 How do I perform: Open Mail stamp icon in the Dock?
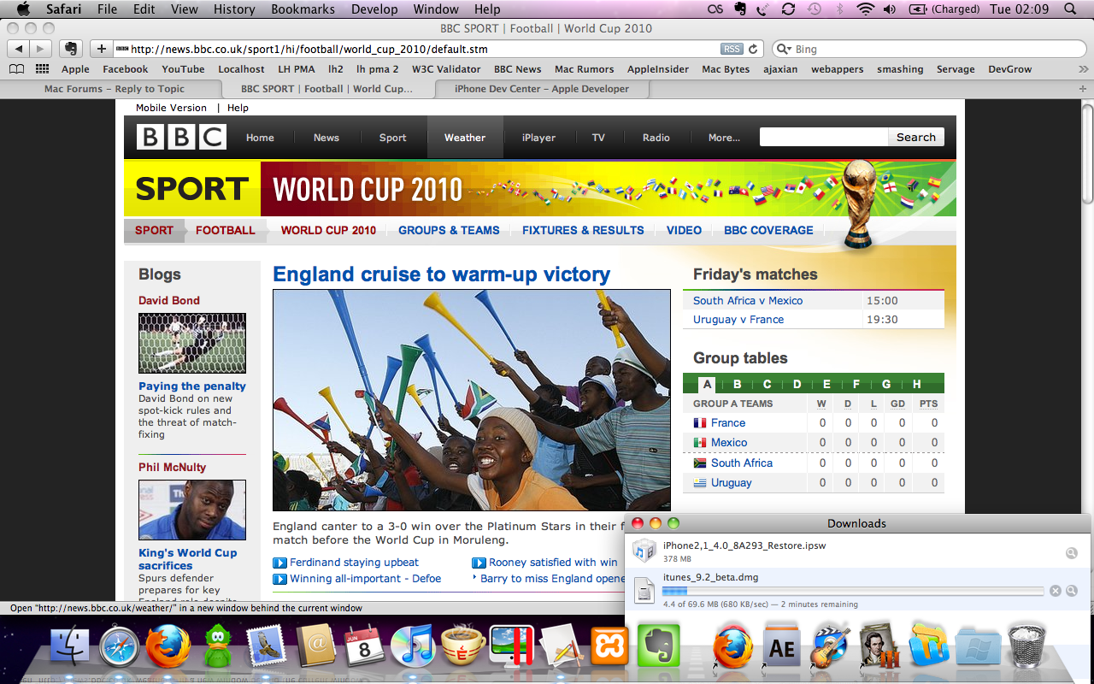click(267, 646)
